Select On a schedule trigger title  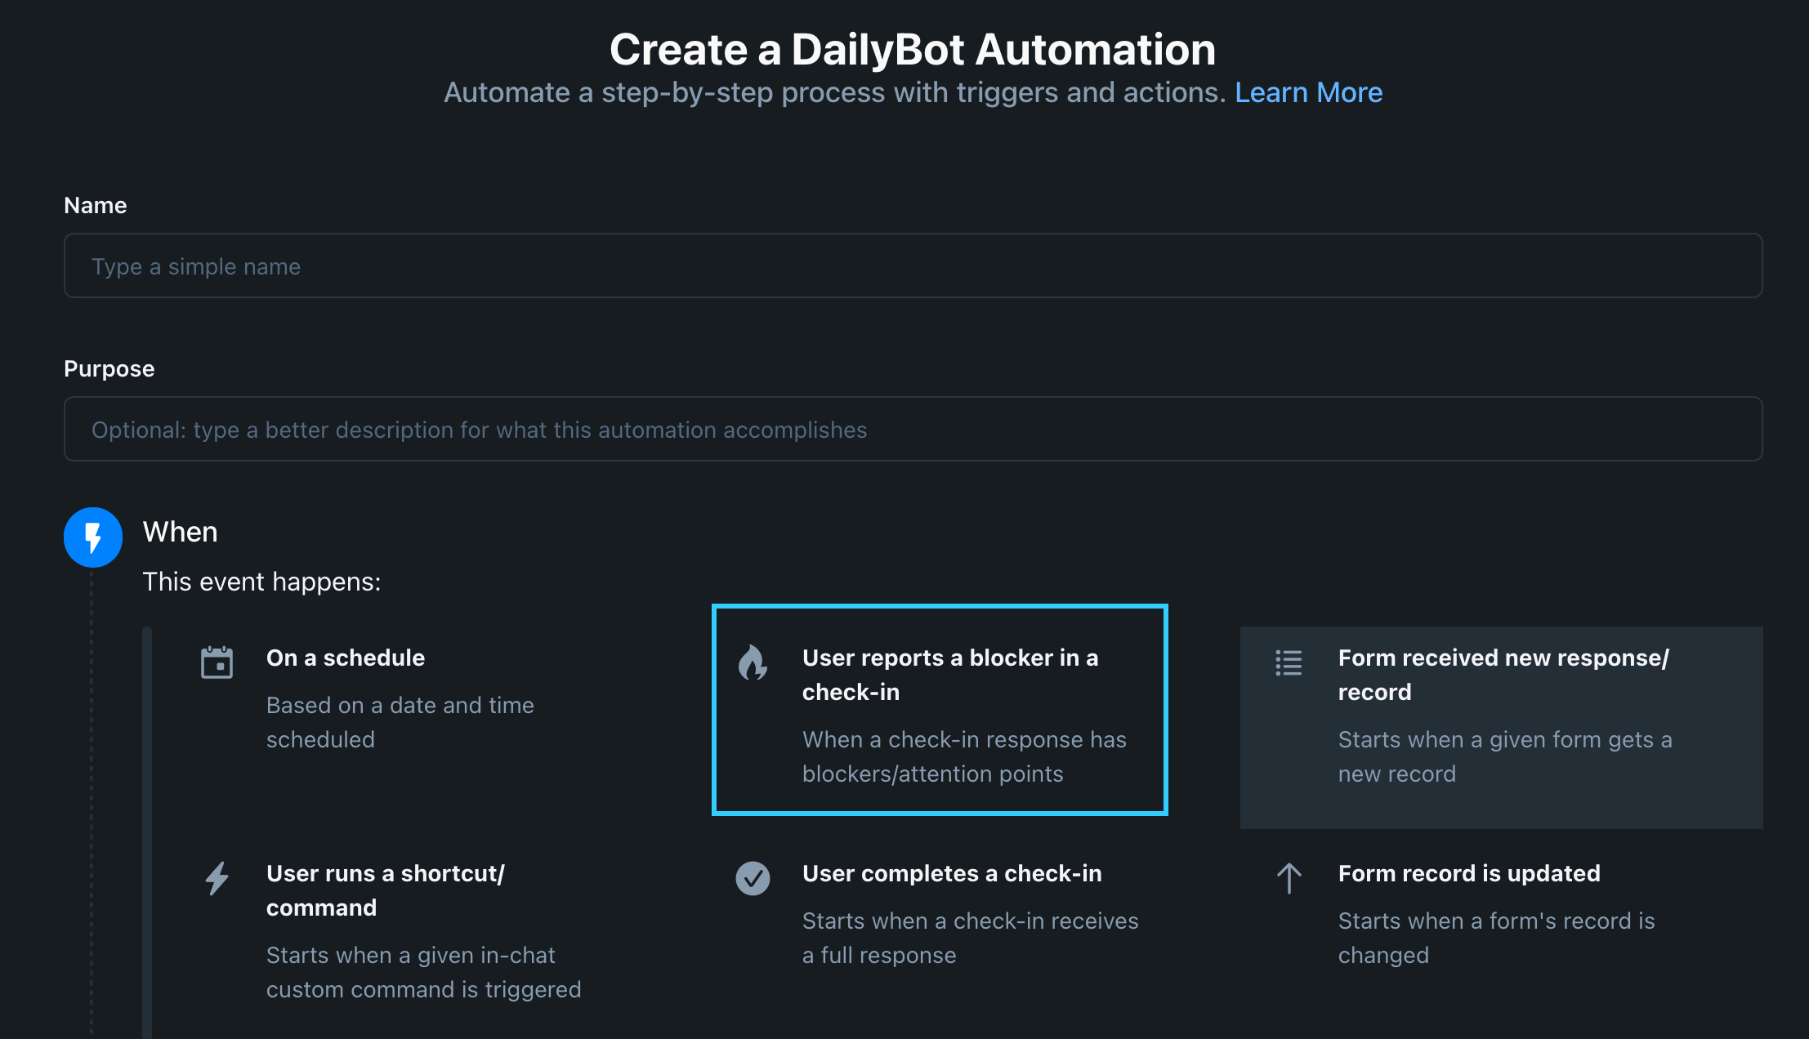point(346,658)
